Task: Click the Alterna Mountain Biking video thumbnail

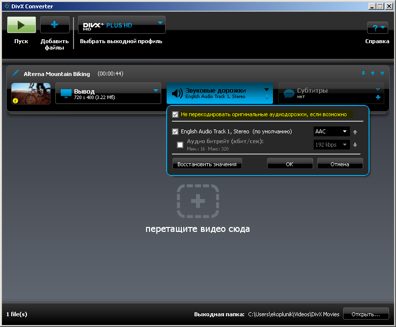Action: 31,93
